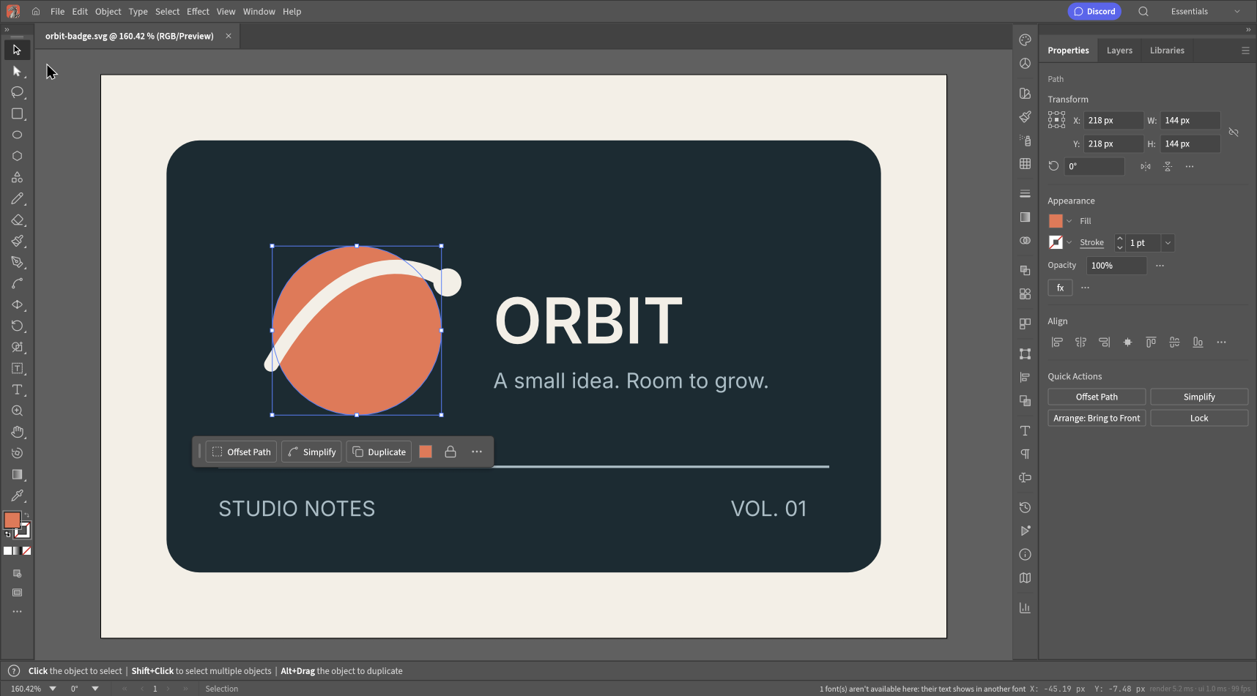Set the None color mode
The height and width of the screenshot is (696, 1257).
27,551
